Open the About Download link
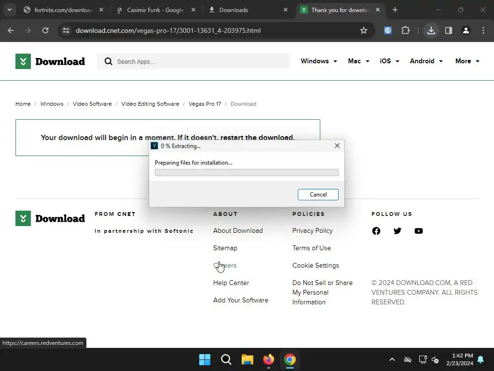 238,230
